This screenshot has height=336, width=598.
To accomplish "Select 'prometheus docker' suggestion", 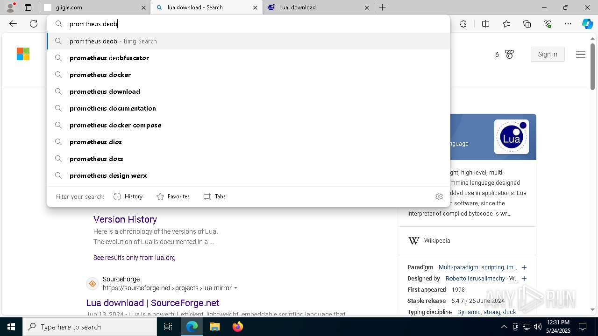I will (249, 75).
